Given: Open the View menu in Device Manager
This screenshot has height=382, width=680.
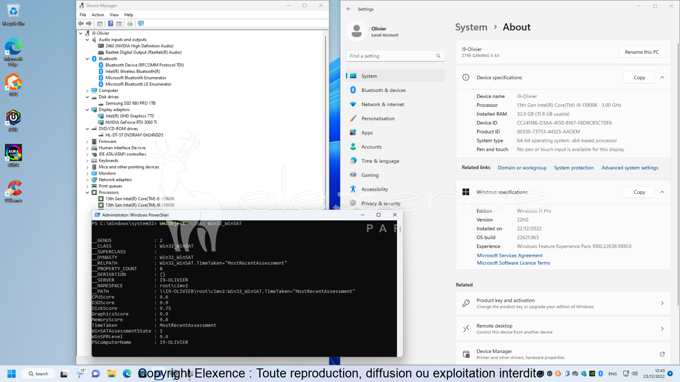Looking at the screenshot, I should pos(114,15).
